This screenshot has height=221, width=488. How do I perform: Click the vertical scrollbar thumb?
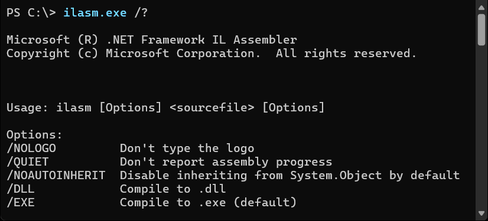481,30
